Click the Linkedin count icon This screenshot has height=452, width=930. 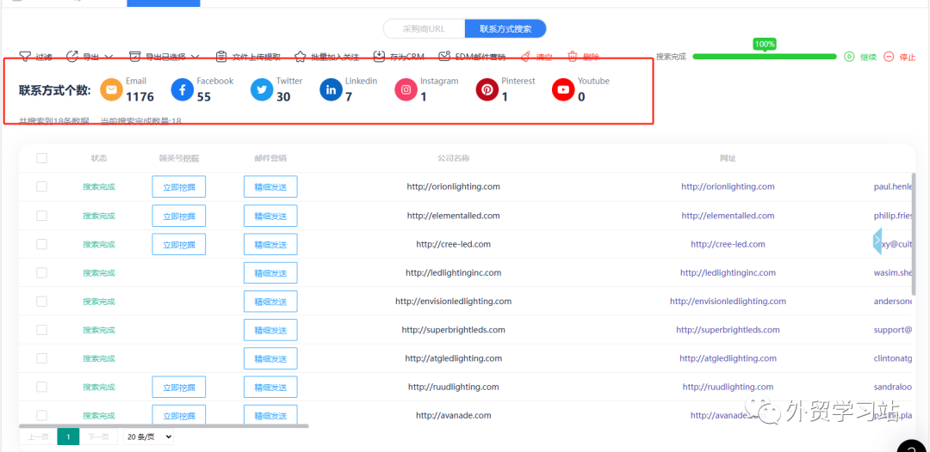[331, 90]
